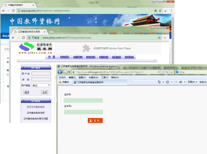Expand the IE home button dropdown arrow

coord(163,82)
